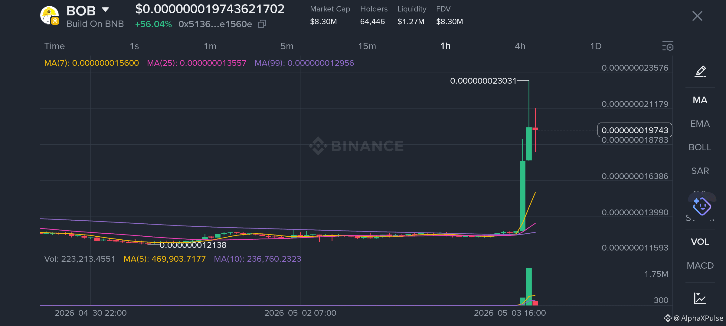Click the Market Cap value $8.30M

tap(323, 21)
